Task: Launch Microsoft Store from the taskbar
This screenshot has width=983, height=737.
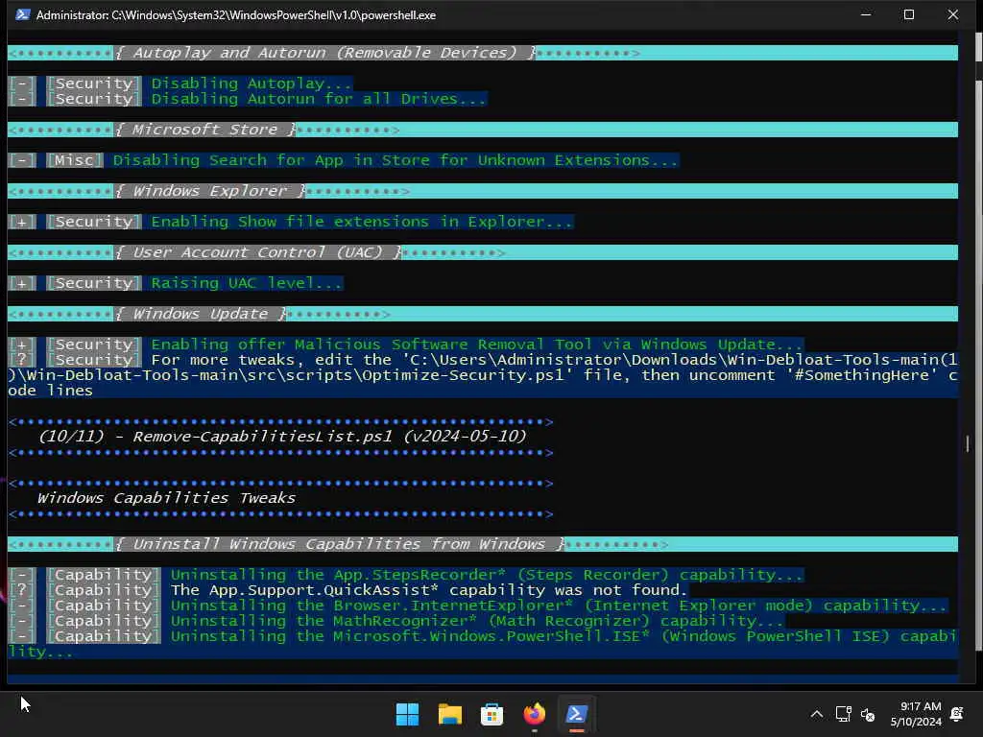Action: [492, 714]
